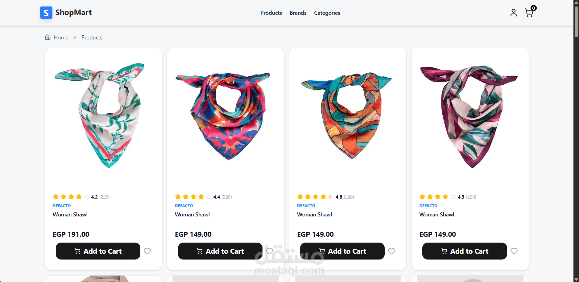Open the green floral shawl image
Image resolution: width=579 pixels, height=282 pixels.
103,115
